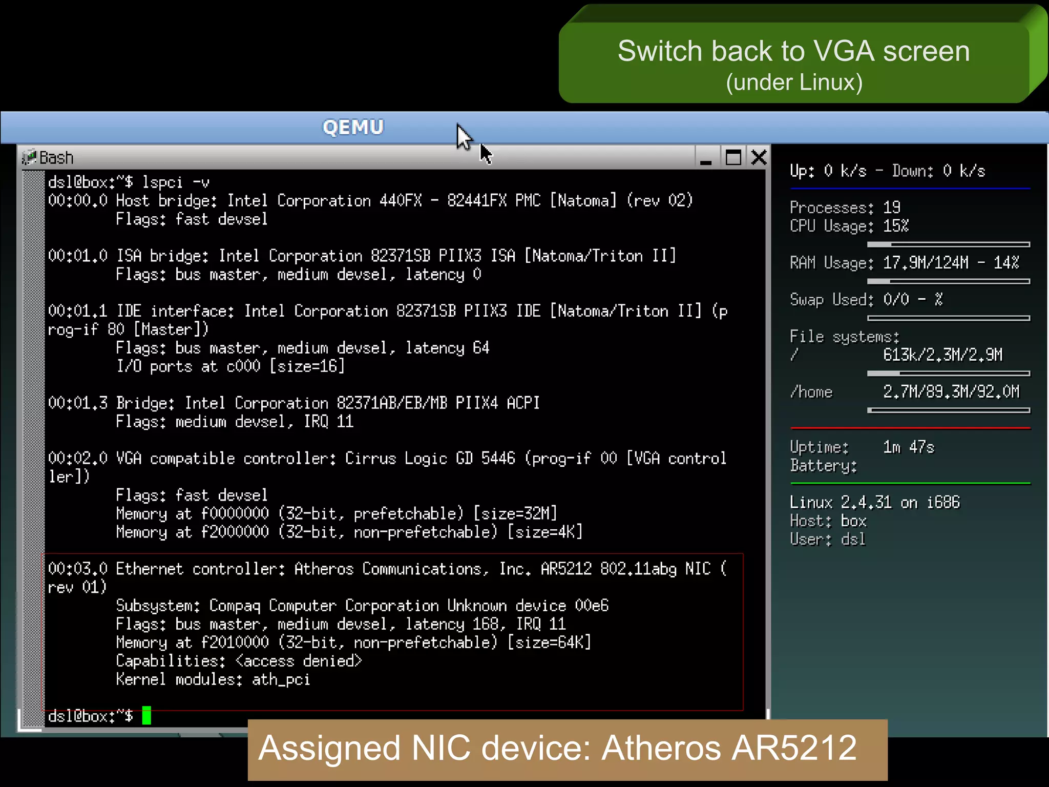Click 'Up: 0 k/s - Down: 0 k/s'
1049x787 pixels.
(888, 171)
